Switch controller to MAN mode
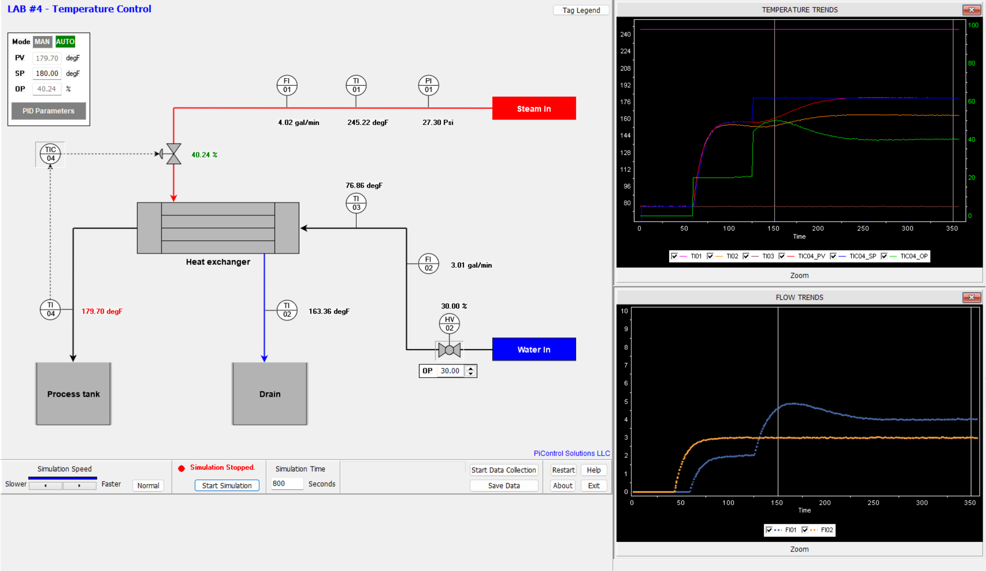Viewport: 986px width, 571px height. pyautogui.click(x=42, y=42)
